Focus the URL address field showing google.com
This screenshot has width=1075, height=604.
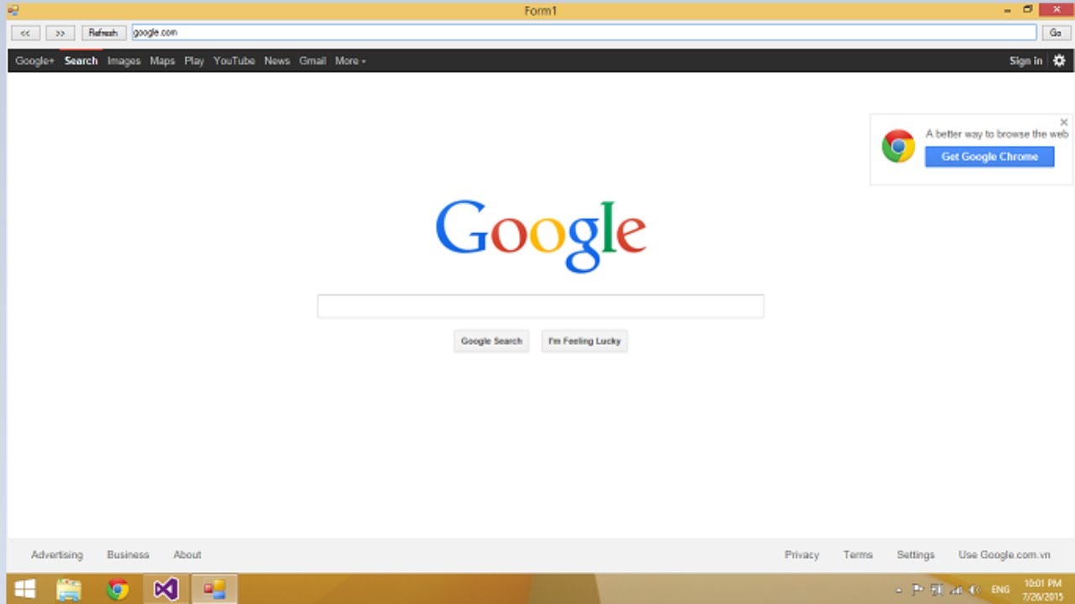tap(584, 33)
